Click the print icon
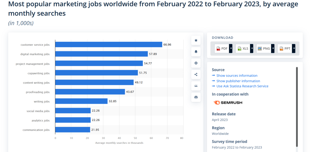312x152 pixels. tap(196, 97)
